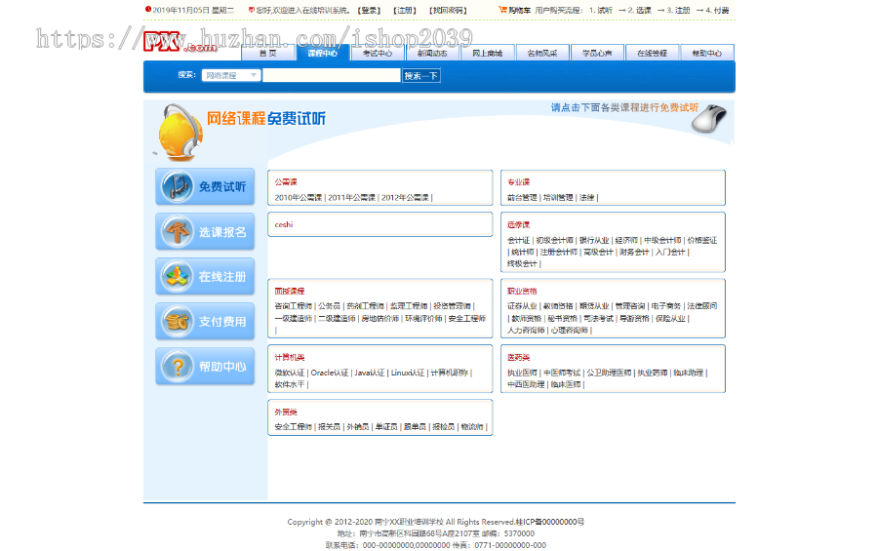Viewport: 878px width, 551px height.
Task: Switch to the 考试中心 tab
Action: coord(378,54)
